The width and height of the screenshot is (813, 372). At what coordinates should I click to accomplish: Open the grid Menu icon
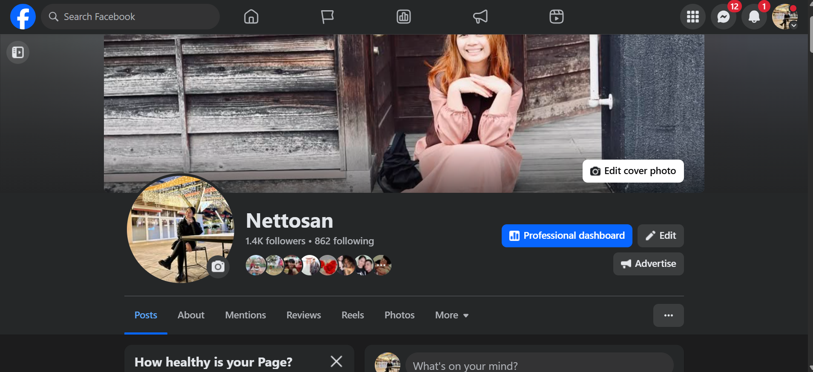coord(693,17)
